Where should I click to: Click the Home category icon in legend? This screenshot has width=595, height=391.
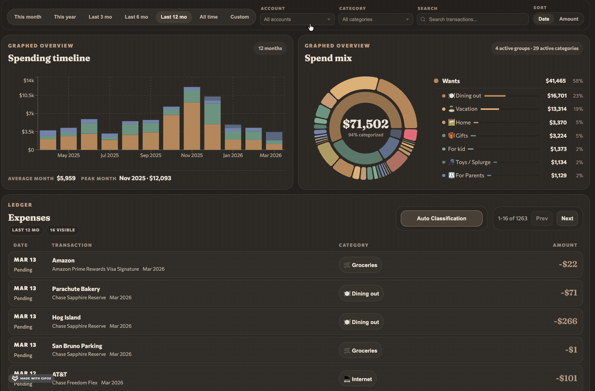pos(451,122)
